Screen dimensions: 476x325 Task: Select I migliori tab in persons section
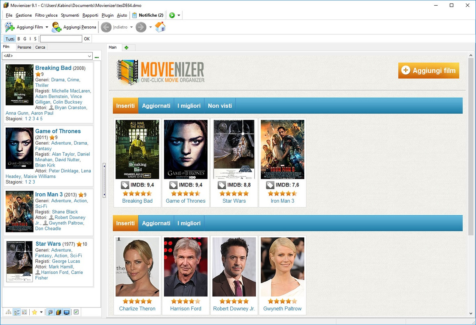(189, 223)
